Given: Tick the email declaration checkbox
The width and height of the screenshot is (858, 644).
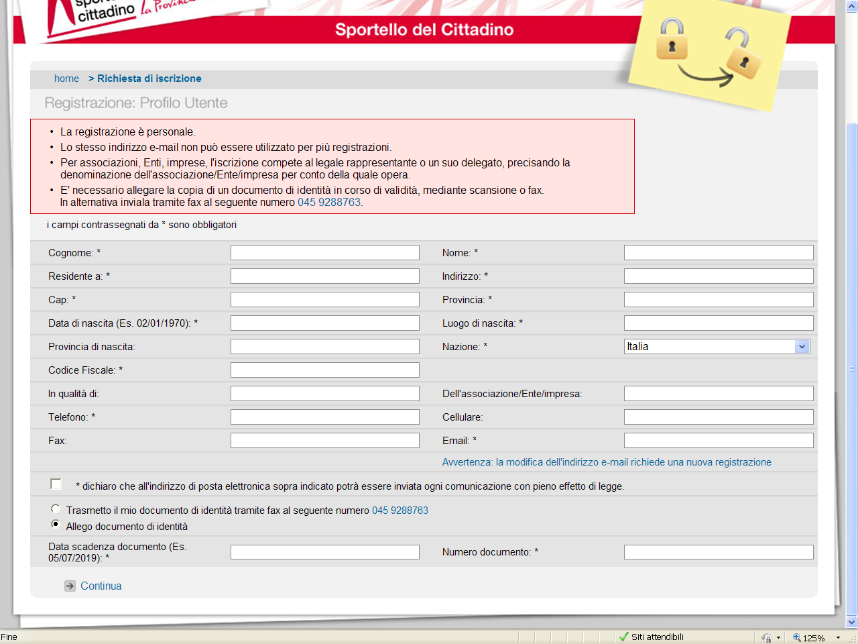Looking at the screenshot, I should tap(56, 484).
